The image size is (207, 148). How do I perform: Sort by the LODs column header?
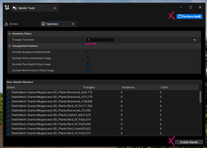(x=179, y=87)
